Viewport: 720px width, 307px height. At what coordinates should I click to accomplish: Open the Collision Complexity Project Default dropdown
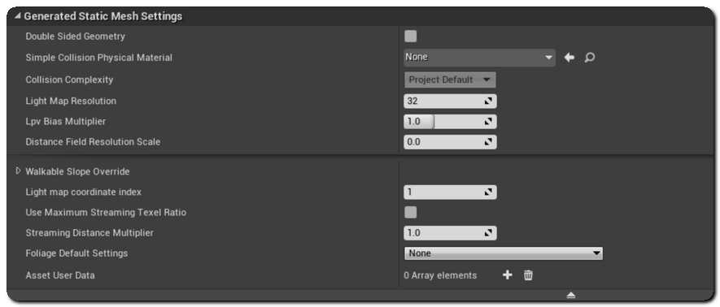click(x=450, y=80)
